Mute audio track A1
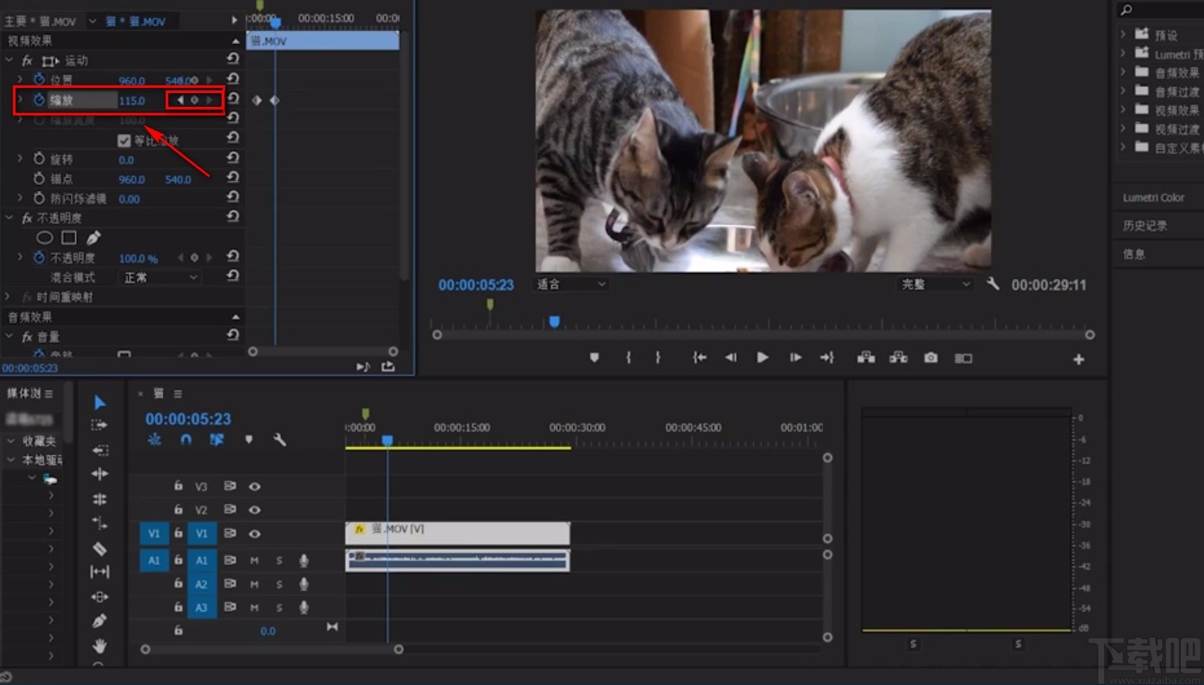The image size is (1204, 685). click(x=254, y=561)
